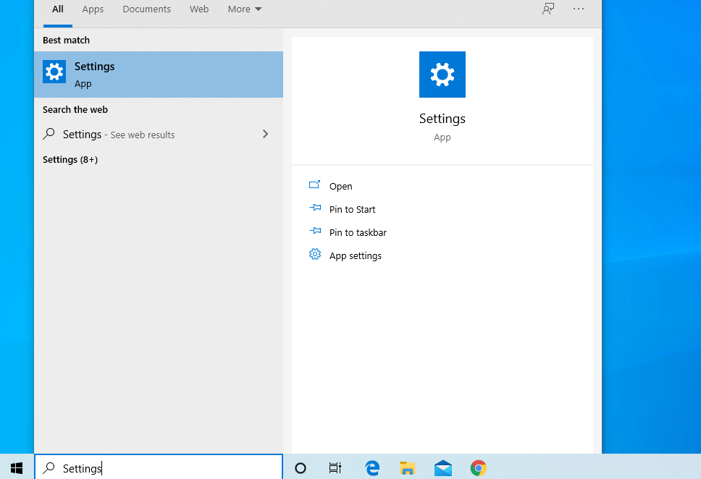Switch to the All search tab

pos(58,9)
